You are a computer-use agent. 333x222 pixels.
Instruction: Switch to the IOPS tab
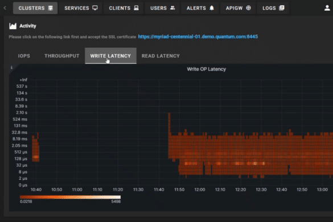[24, 56]
